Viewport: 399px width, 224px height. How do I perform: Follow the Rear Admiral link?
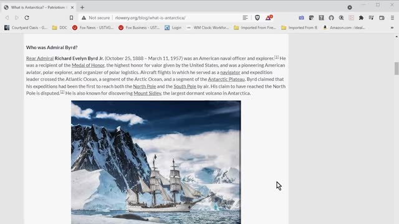point(40,58)
